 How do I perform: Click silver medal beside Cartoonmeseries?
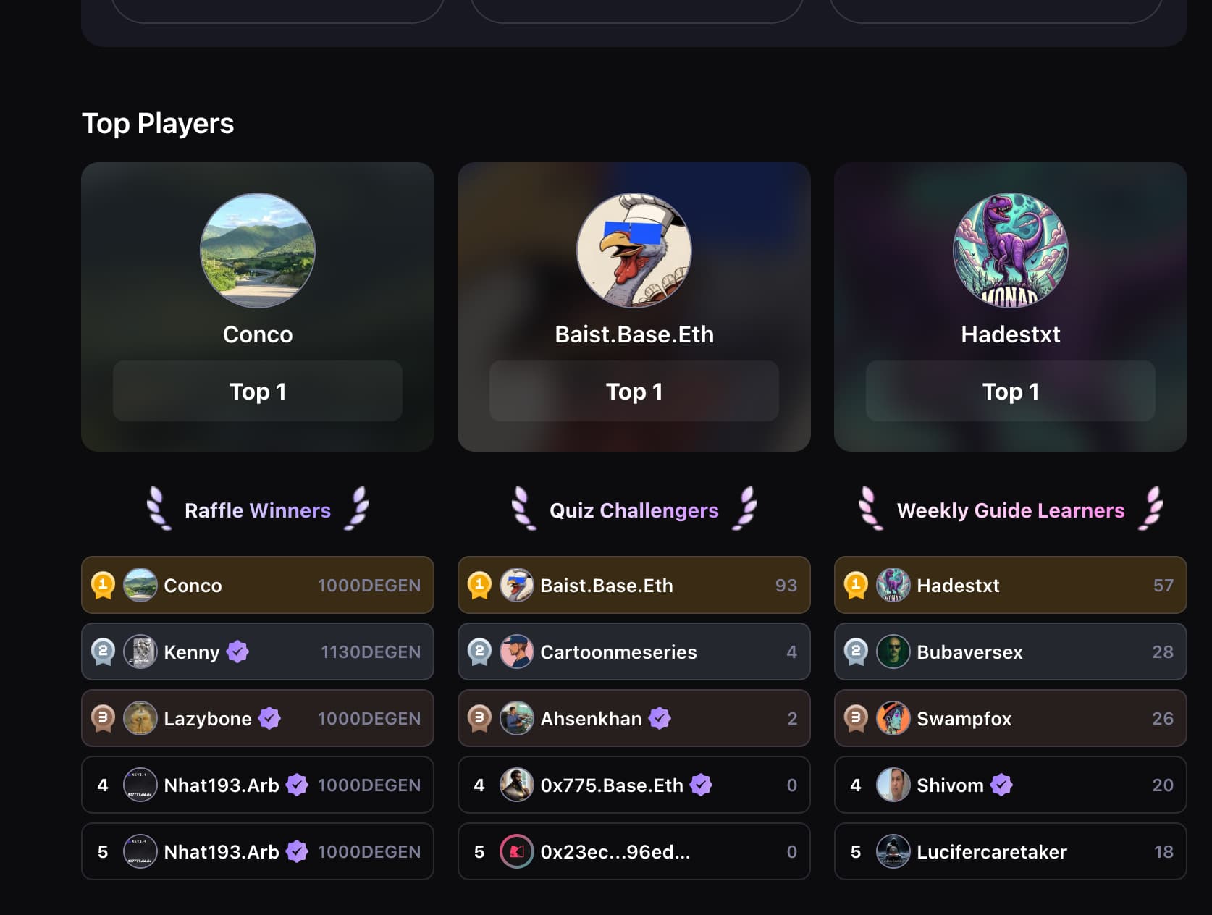(479, 652)
